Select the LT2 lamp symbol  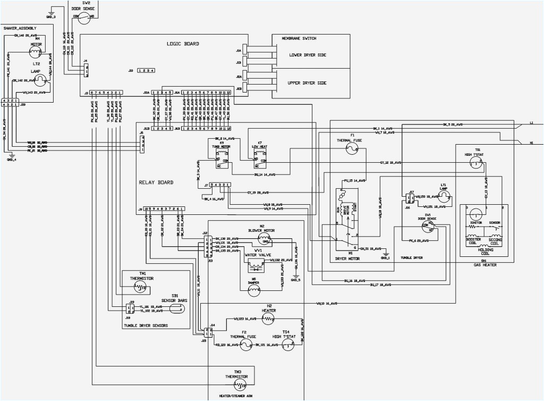tap(41, 80)
